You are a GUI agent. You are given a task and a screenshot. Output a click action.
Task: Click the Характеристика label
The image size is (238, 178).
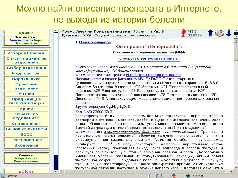[x=89, y=116]
